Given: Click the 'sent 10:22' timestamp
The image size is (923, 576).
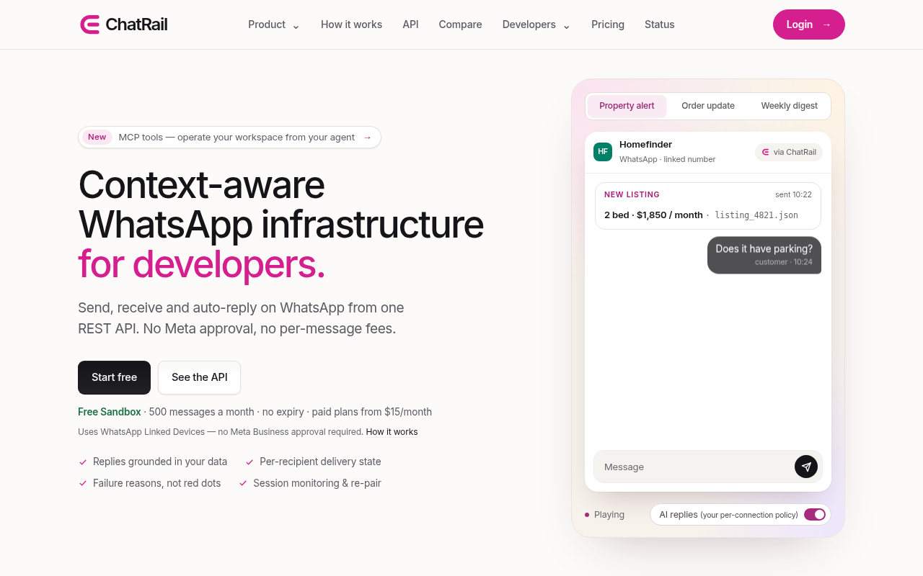Looking at the screenshot, I should point(793,194).
